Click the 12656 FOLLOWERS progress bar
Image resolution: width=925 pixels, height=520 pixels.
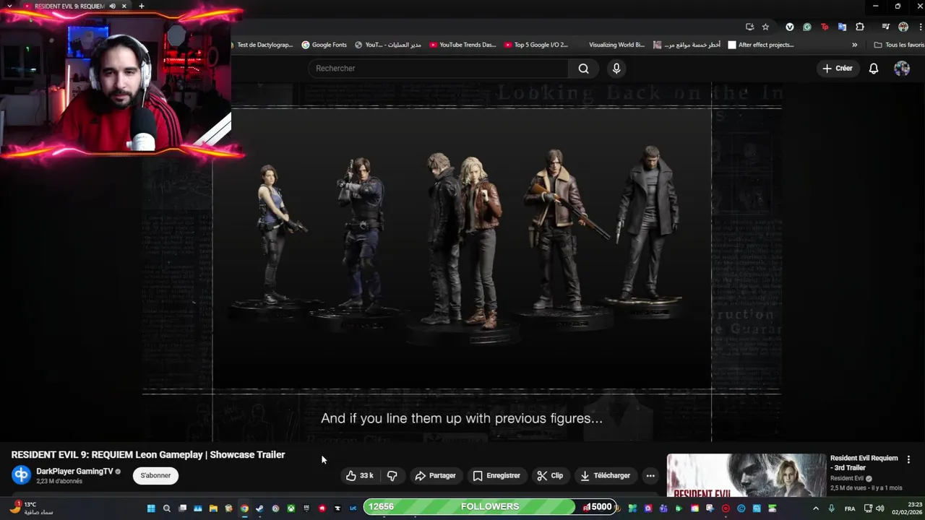pos(490,507)
